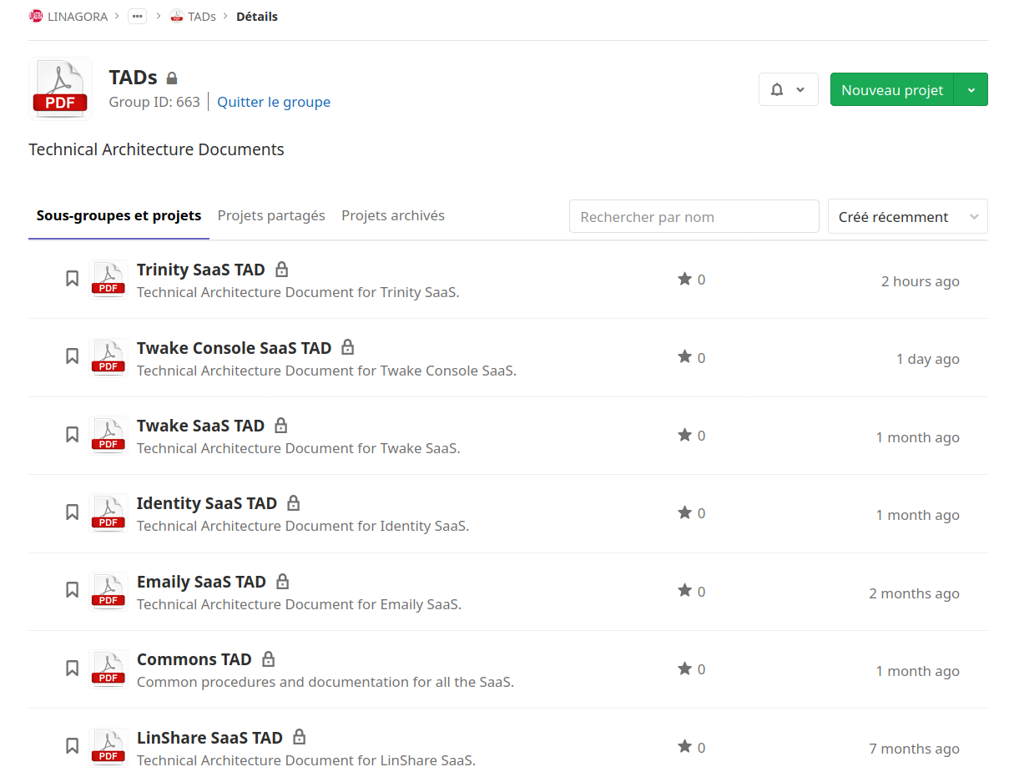Click the TADs group PDF avatar

point(60,89)
